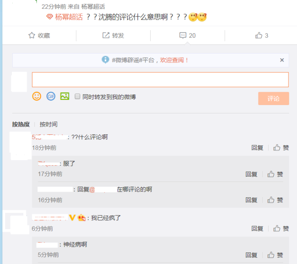This screenshot has width=297, height=264.
Task: Open the GIF picker icon
Action: tap(51, 96)
